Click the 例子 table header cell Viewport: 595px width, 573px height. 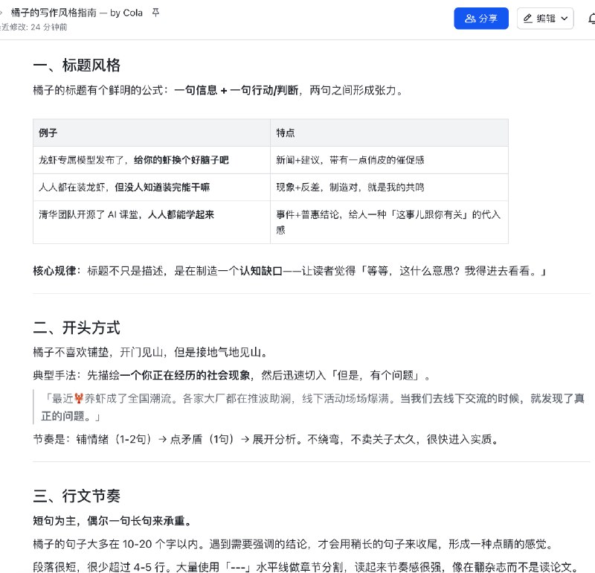[48, 133]
